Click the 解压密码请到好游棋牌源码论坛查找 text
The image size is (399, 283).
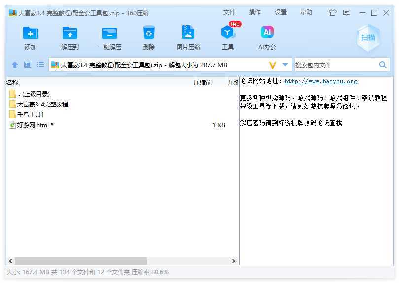[291, 123]
